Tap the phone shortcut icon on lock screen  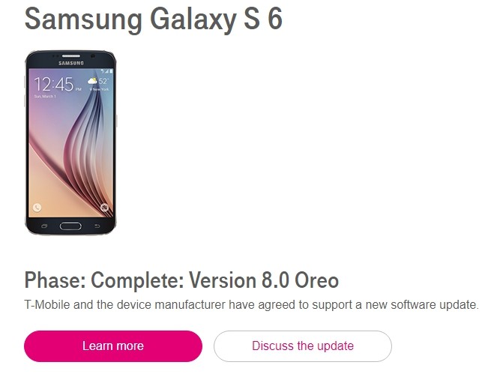click(37, 208)
